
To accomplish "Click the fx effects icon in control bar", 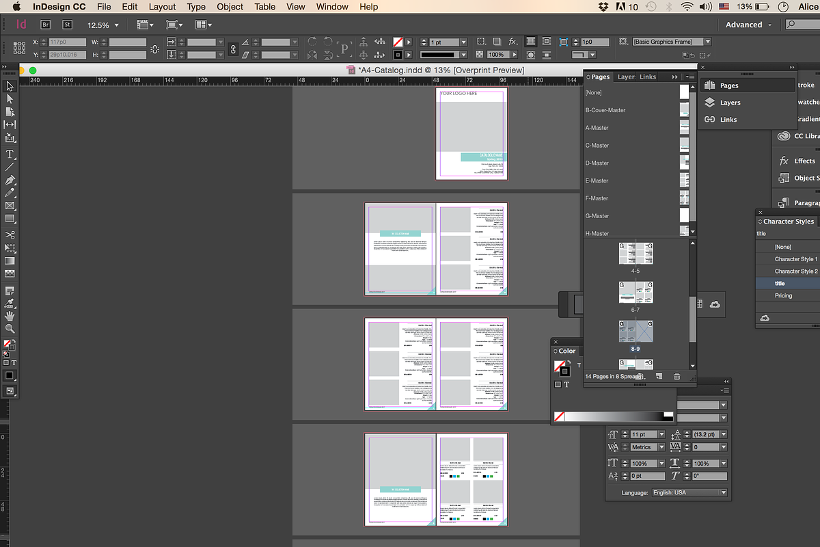I will coord(513,42).
